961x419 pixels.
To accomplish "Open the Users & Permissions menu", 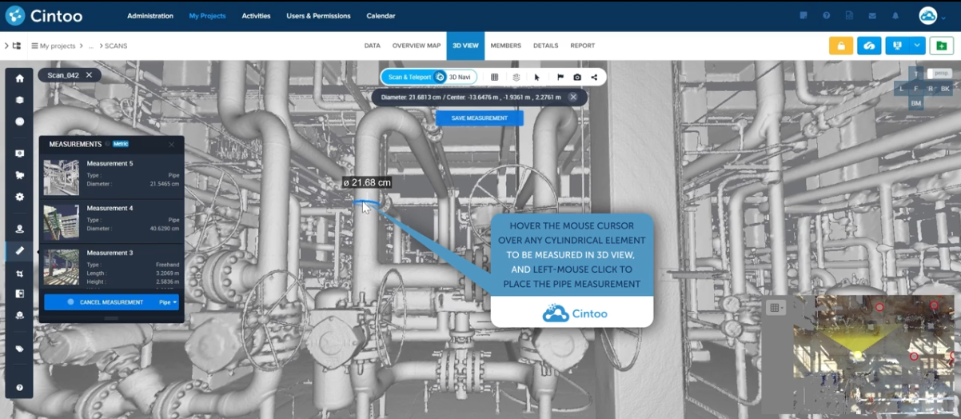I will [318, 16].
